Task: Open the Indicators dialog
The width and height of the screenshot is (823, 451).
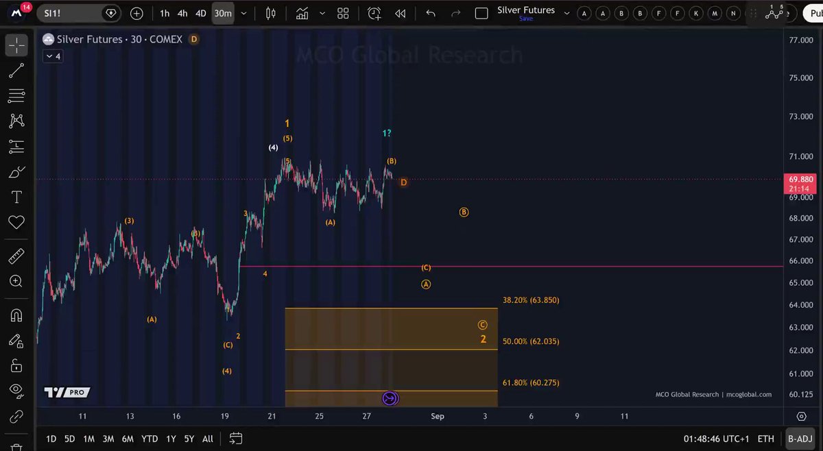Action: pyautogui.click(x=302, y=13)
